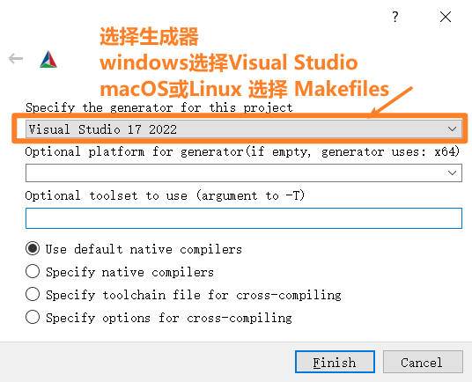Click the orange '选择生成器' annotation heading
This screenshot has height=382, width=472.
pyautogui.click(x=149, y=37)
